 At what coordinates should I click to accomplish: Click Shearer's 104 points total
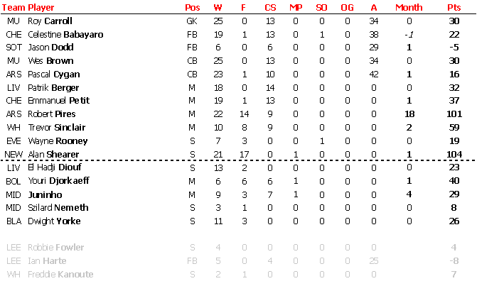[x=454, y=154]
